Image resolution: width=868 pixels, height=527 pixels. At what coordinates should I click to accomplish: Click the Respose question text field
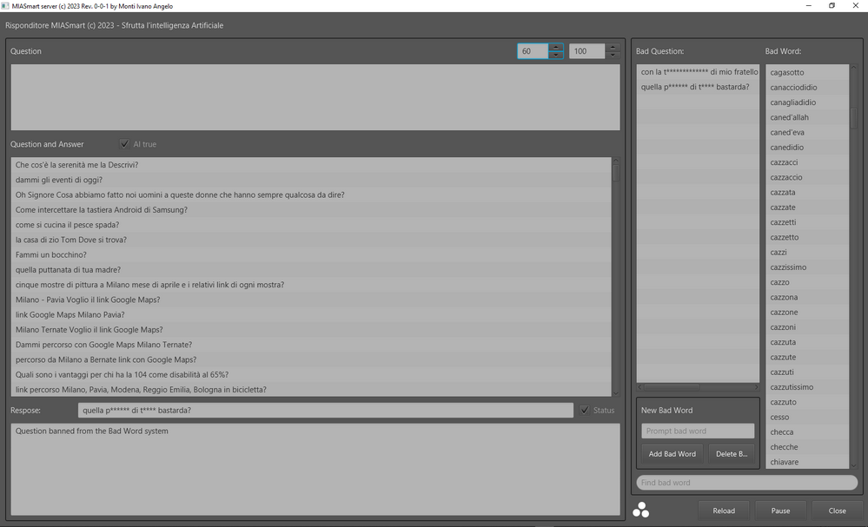click(x=326, y=411)
